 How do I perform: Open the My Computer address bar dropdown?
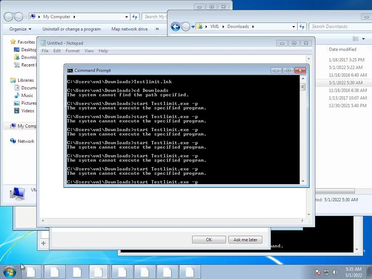pyautogui.click(x=126, y=17)
